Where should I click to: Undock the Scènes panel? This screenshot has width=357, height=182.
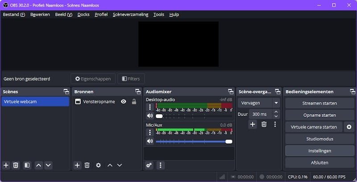tap(66, 91)
